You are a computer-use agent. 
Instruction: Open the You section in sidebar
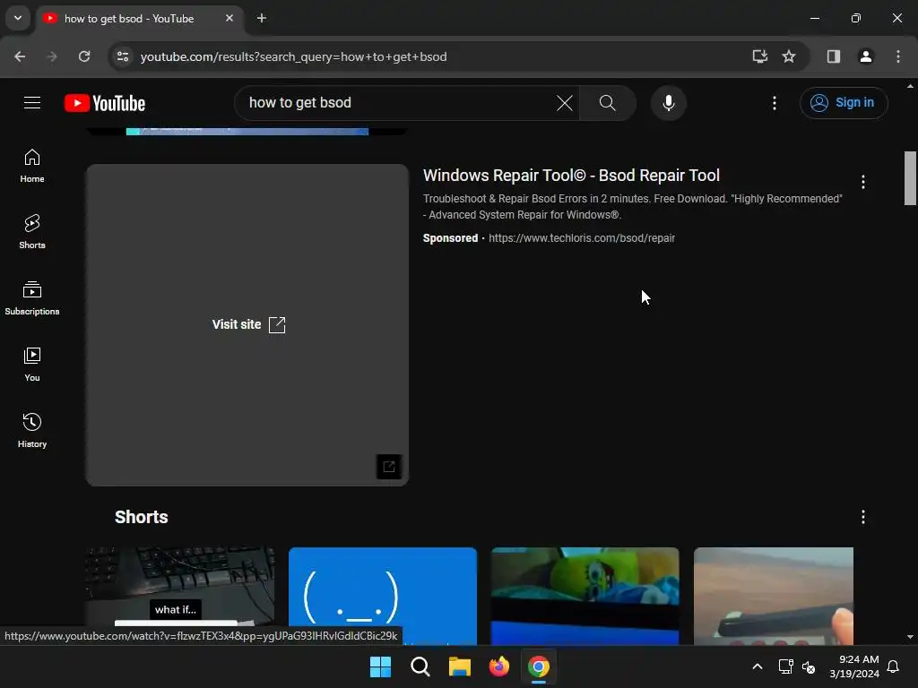(32, 365)
